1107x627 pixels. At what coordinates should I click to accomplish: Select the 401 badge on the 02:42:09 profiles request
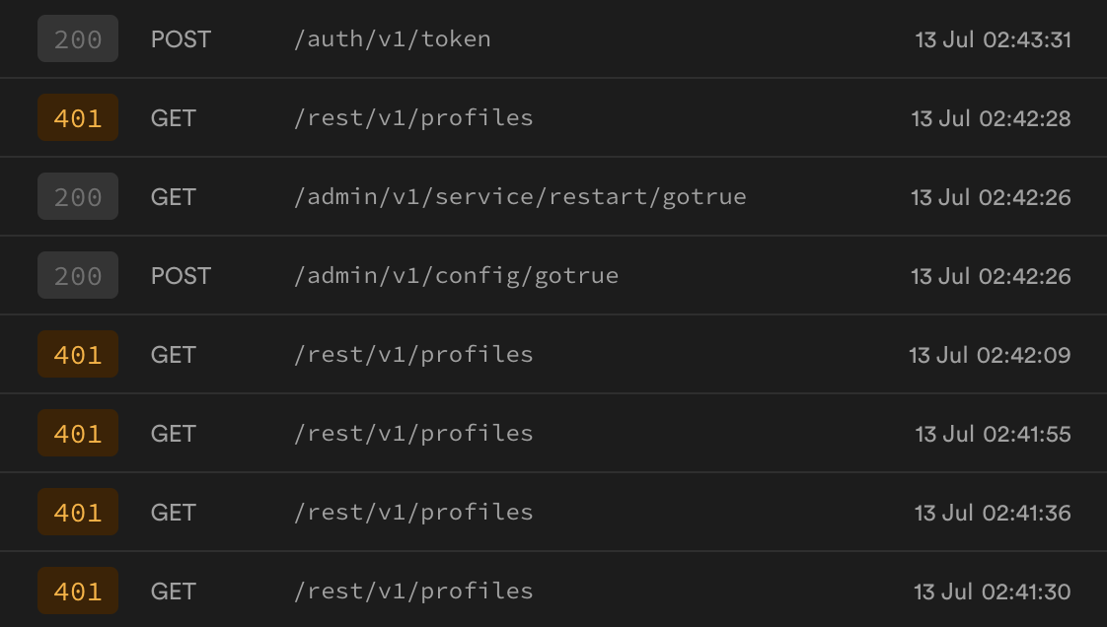pos(77,354)
